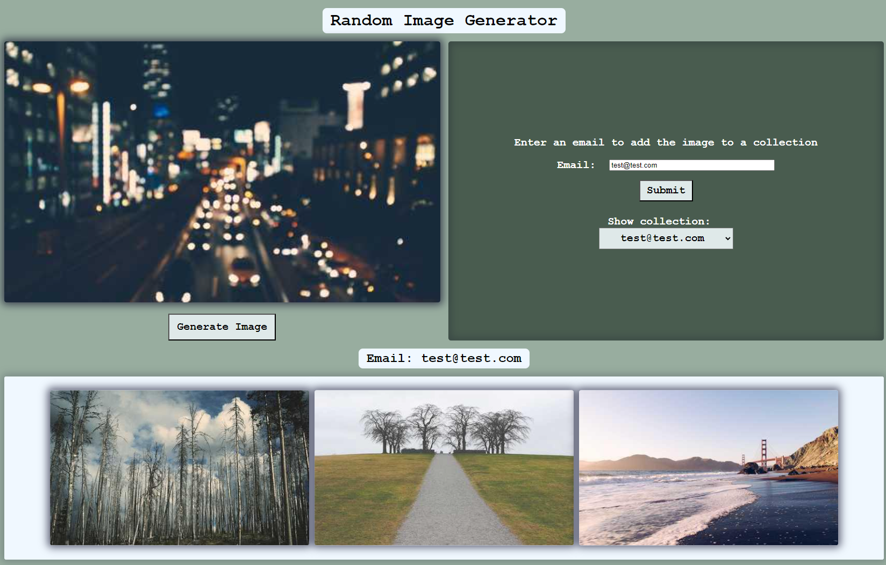The height and width of the screenshot is (565, 886).
Task: Click the bare tree cluster in path photo
Action: point(445,429)
